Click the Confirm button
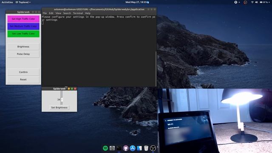The height and width of the screenshot is (153, 272). [23, 72]
